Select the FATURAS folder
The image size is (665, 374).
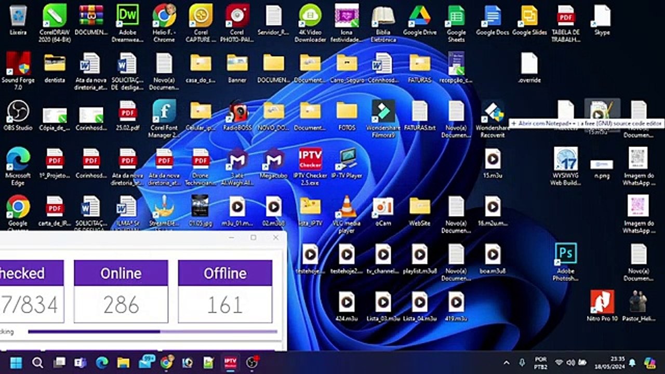click(x=420, y=68)
